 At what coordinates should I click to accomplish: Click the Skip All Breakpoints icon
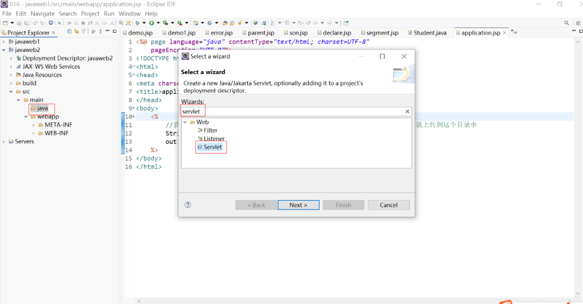point(59,23)
